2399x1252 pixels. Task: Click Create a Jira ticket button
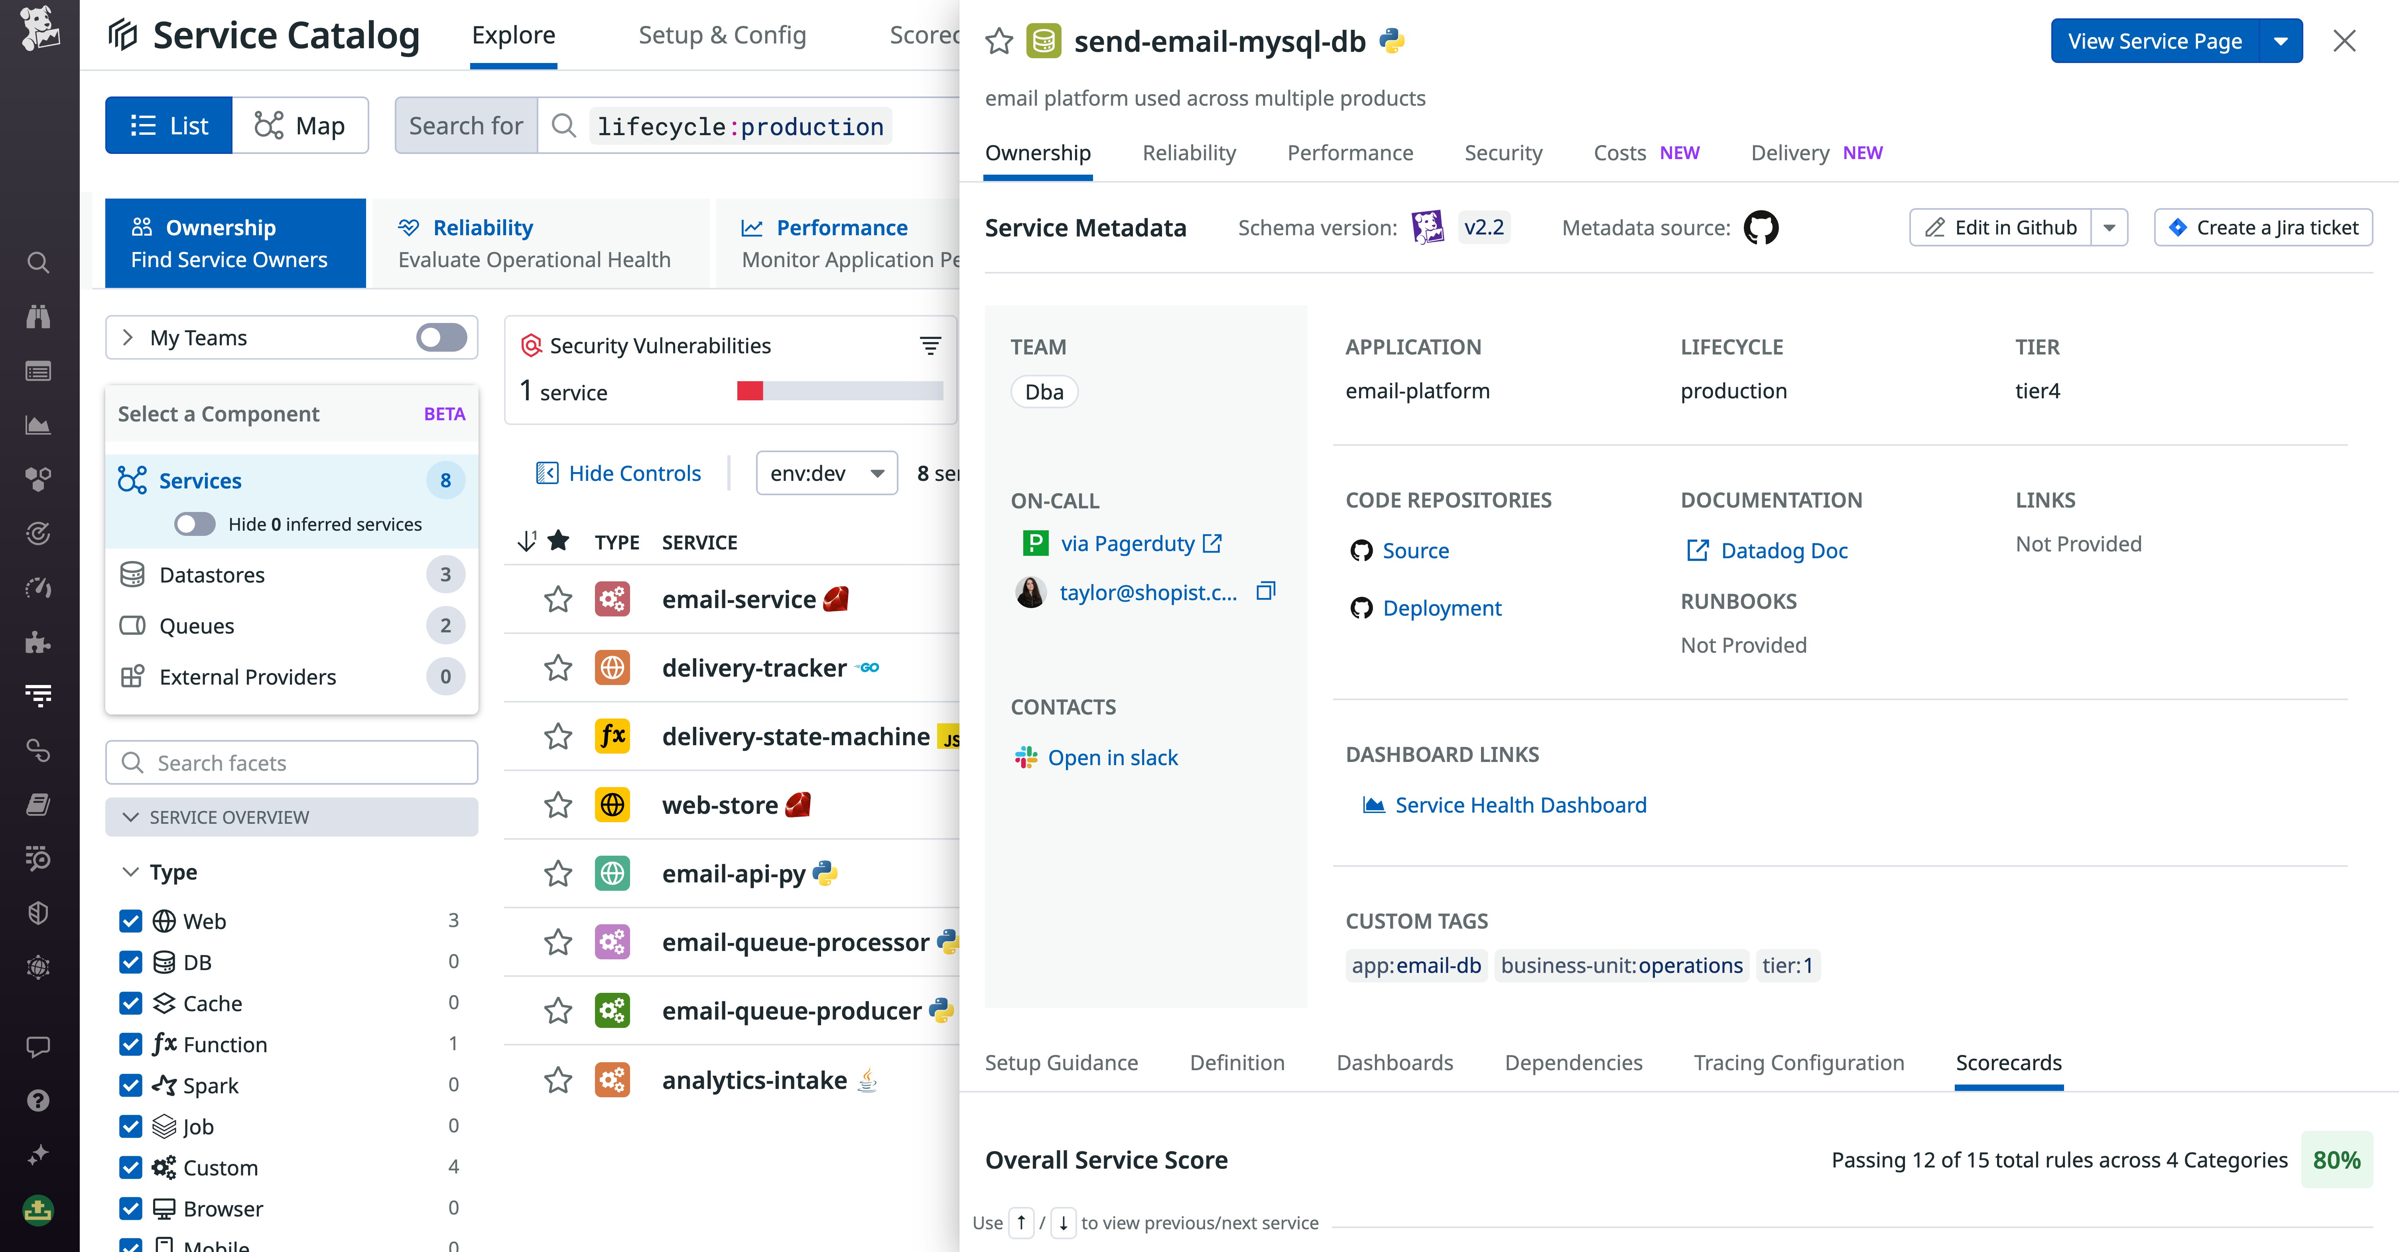coord(2262,228)
